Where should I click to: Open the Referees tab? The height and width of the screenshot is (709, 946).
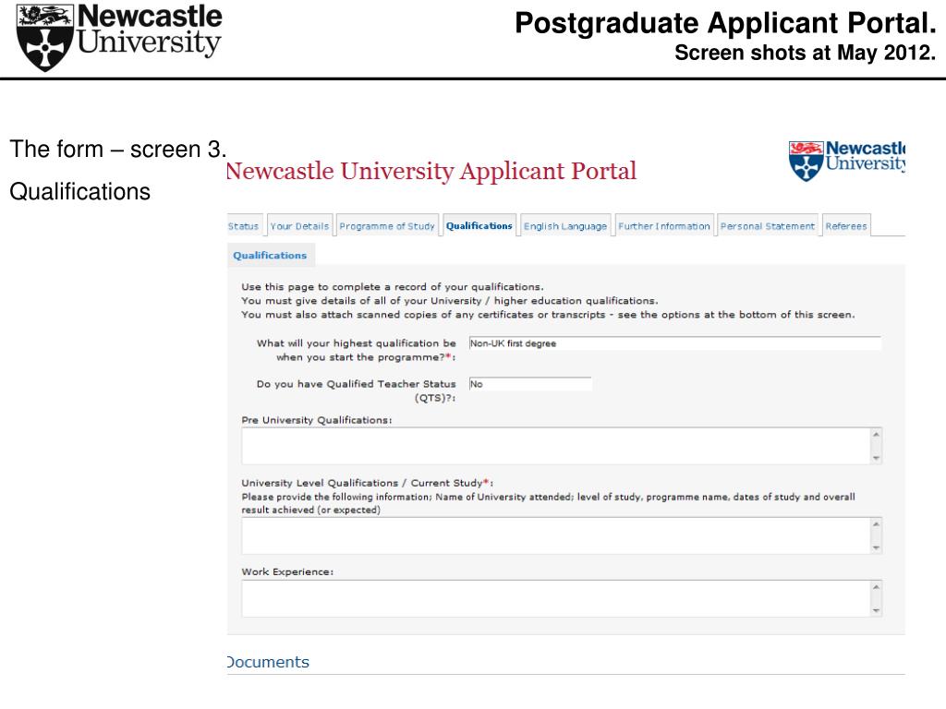click(x=846, y=226)
